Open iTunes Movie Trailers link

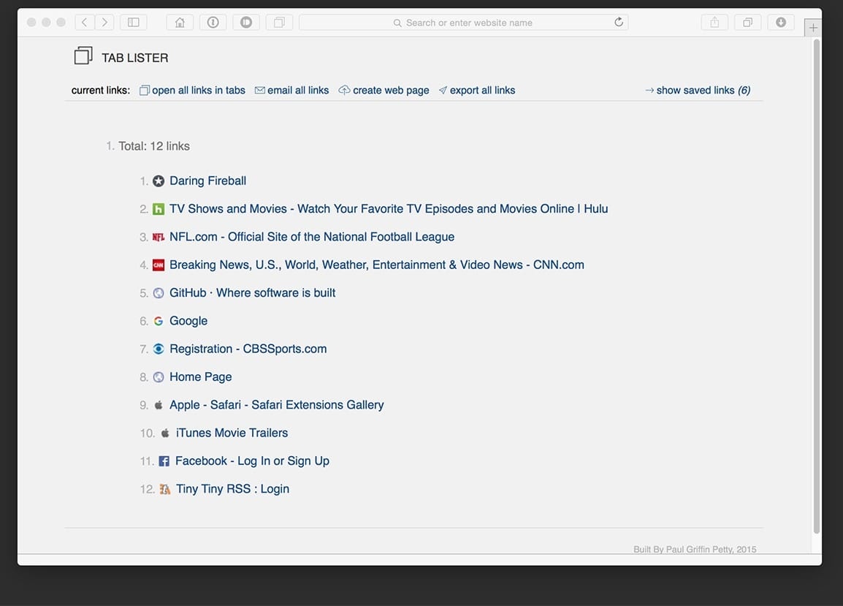[x=232, y=433]
